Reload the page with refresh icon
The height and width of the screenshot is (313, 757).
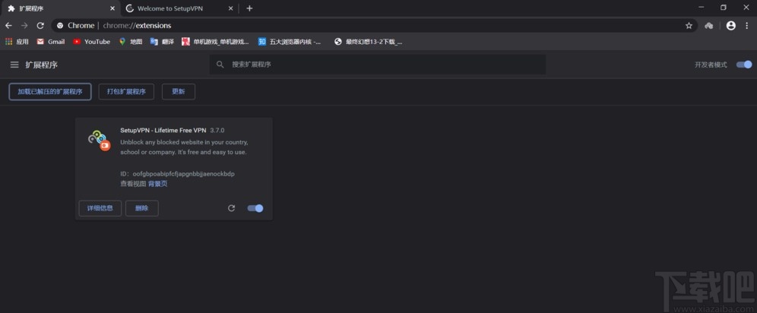[x=40, y=26]
